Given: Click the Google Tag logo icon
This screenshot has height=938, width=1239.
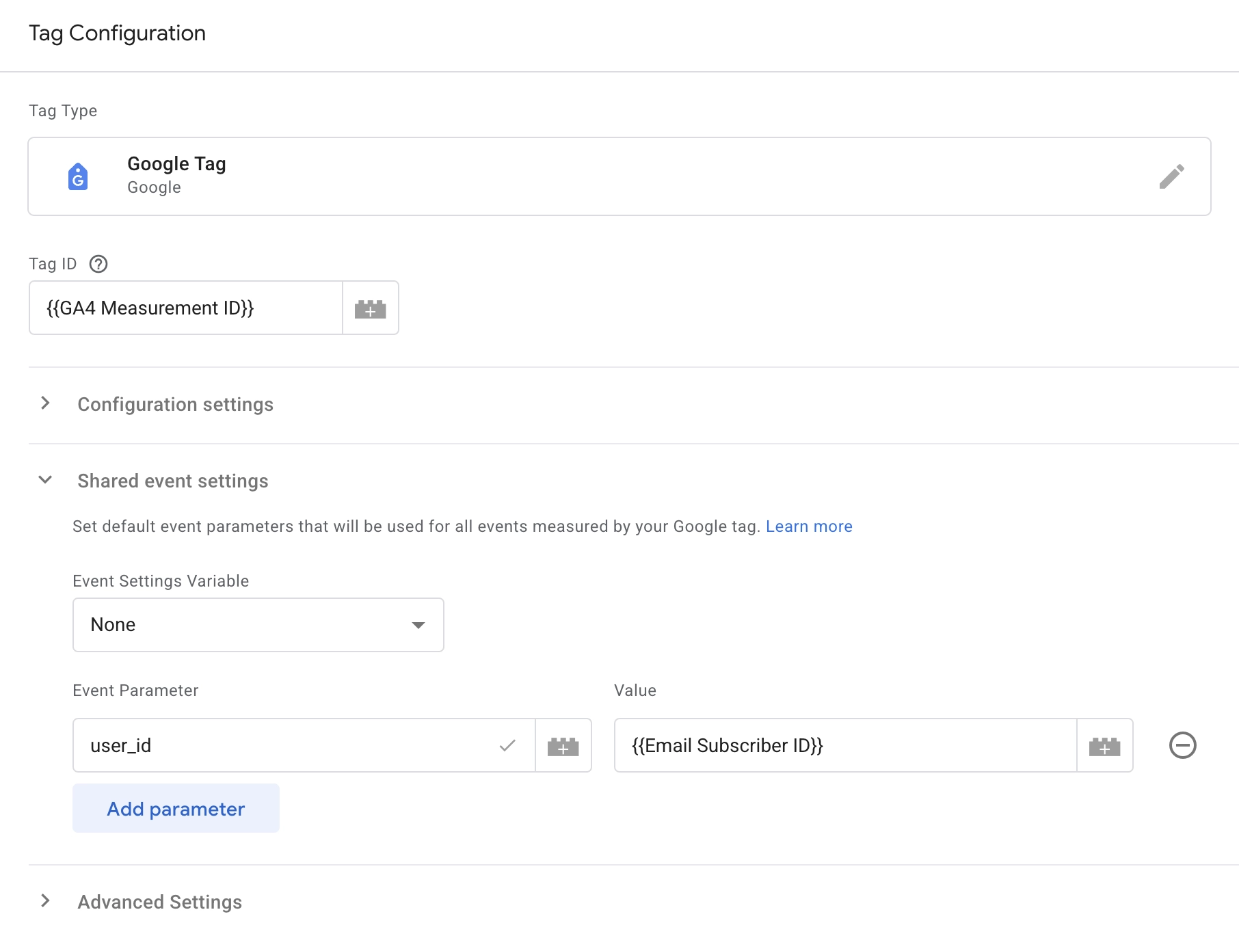Looking at the screenshot, I should coord(78,176).
